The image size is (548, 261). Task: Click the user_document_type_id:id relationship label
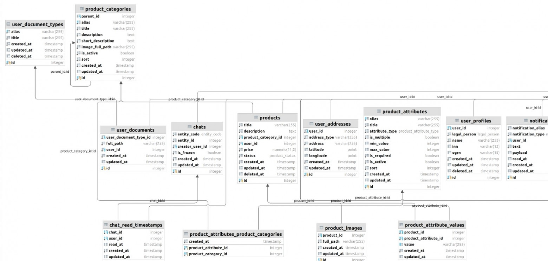pos(95,99)
